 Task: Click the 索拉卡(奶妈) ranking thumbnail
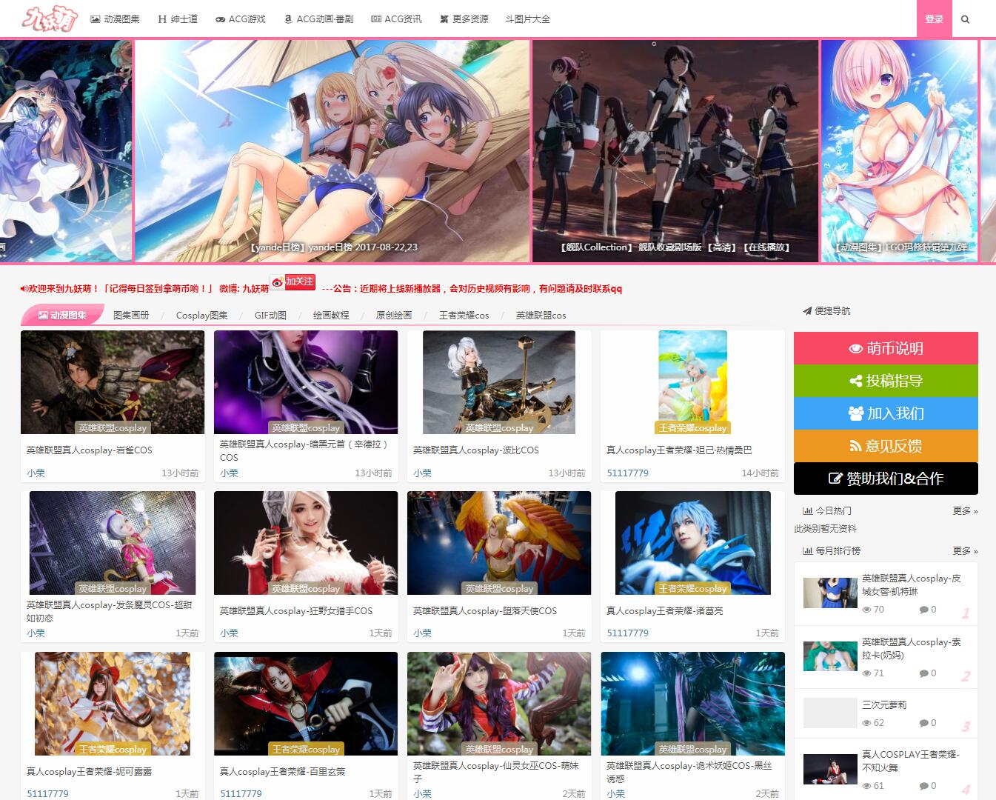(x=830, y=656)
